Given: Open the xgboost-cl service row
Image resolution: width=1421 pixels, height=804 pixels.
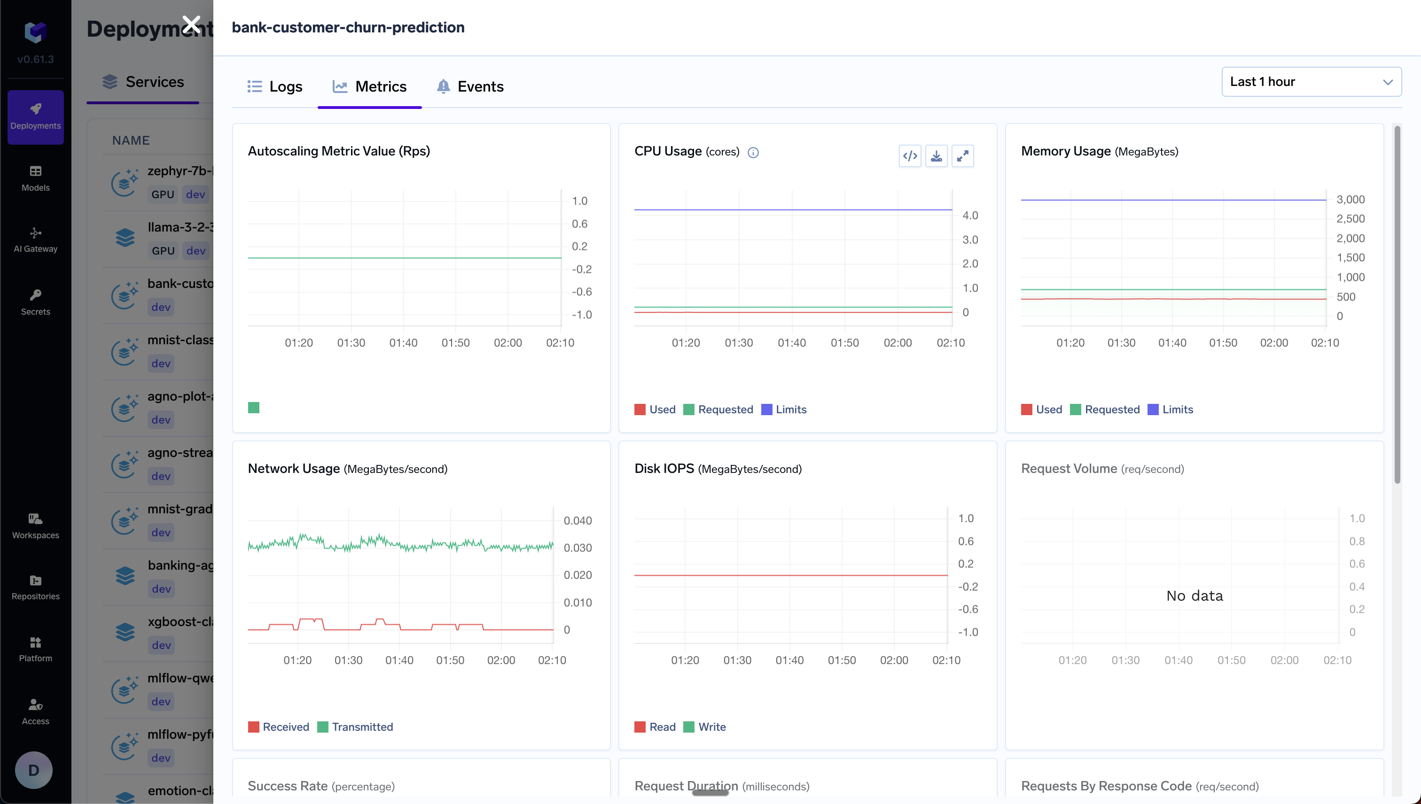Looking at the screenshot, I should [x=158, y=633].
